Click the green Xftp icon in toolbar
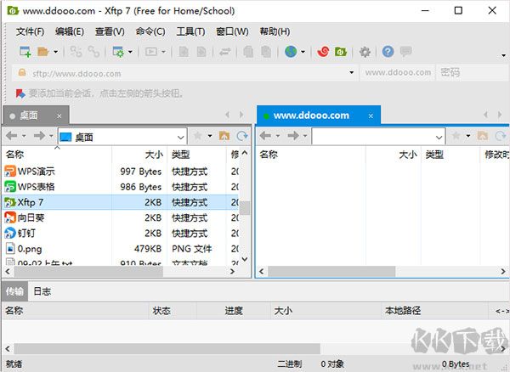The image size is (510, 372). click(x=341, y=52)
